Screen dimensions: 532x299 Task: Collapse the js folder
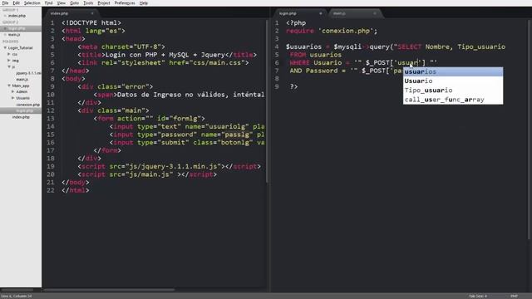(9, 66)
